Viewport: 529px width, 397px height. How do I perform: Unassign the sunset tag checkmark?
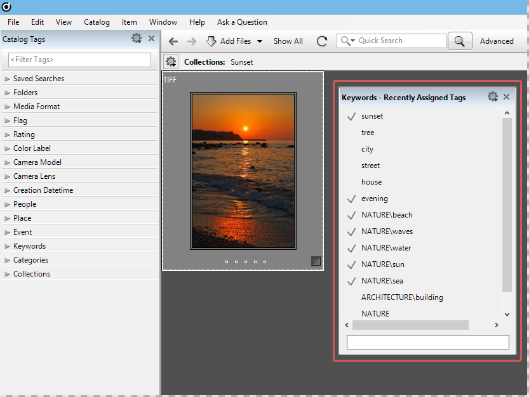tap(351, 116)
